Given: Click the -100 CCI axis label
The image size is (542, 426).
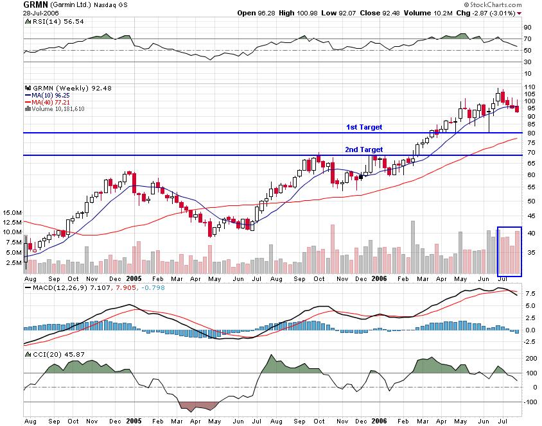Looking at the screenshot, I should 530,402.
